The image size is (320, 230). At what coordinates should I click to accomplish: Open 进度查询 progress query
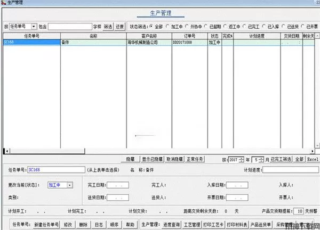click(x=172, y=225)
